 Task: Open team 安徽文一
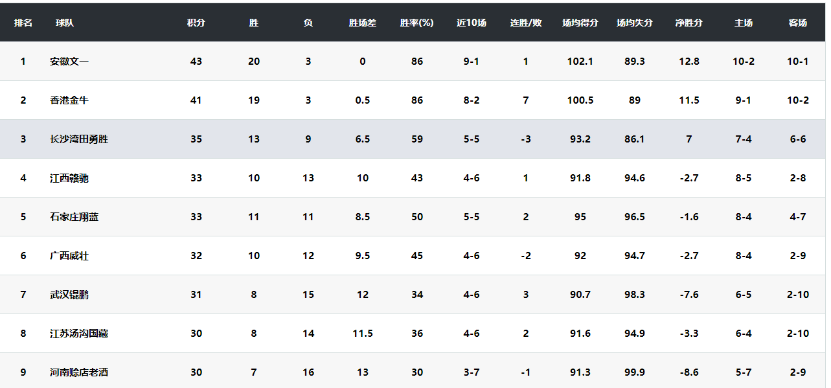click(69, 62)
